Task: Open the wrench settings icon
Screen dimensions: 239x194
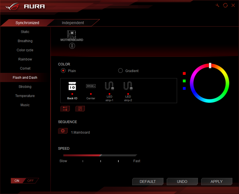Action: 217,6
